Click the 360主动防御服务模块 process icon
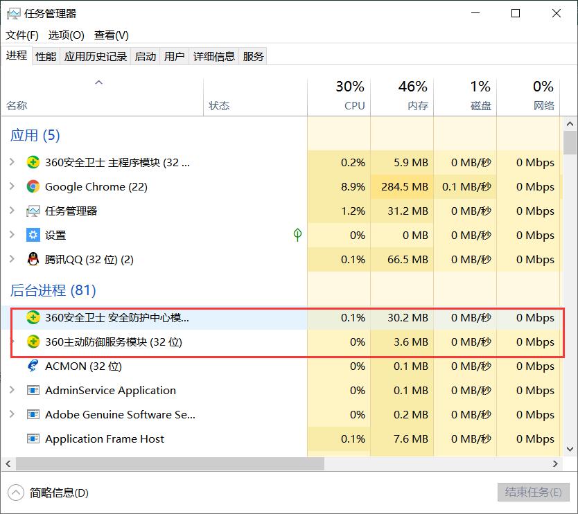The image size is (578, 514). tap(33, 342)
